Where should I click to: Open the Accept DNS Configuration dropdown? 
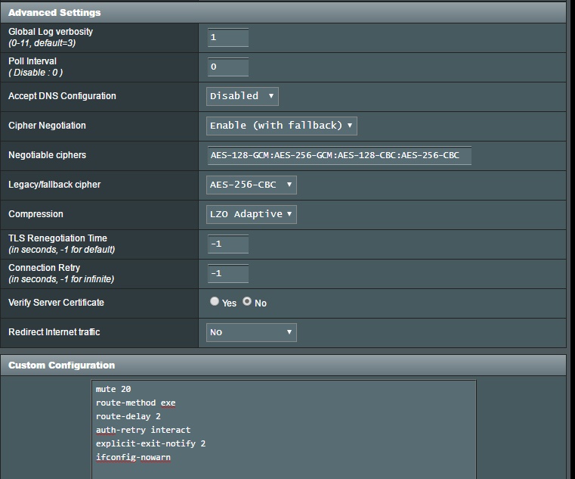click(x=242, y=96)
